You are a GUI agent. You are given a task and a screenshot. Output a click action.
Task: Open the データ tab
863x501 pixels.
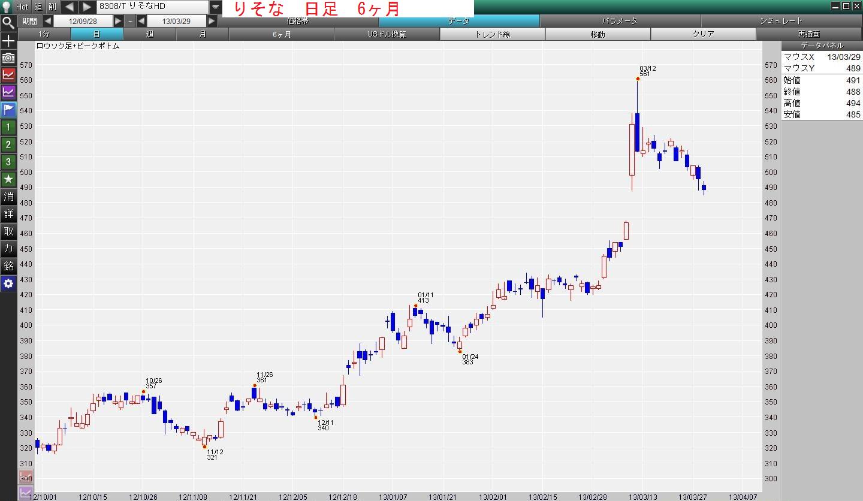pyautogui.click(x=459, y=21)
